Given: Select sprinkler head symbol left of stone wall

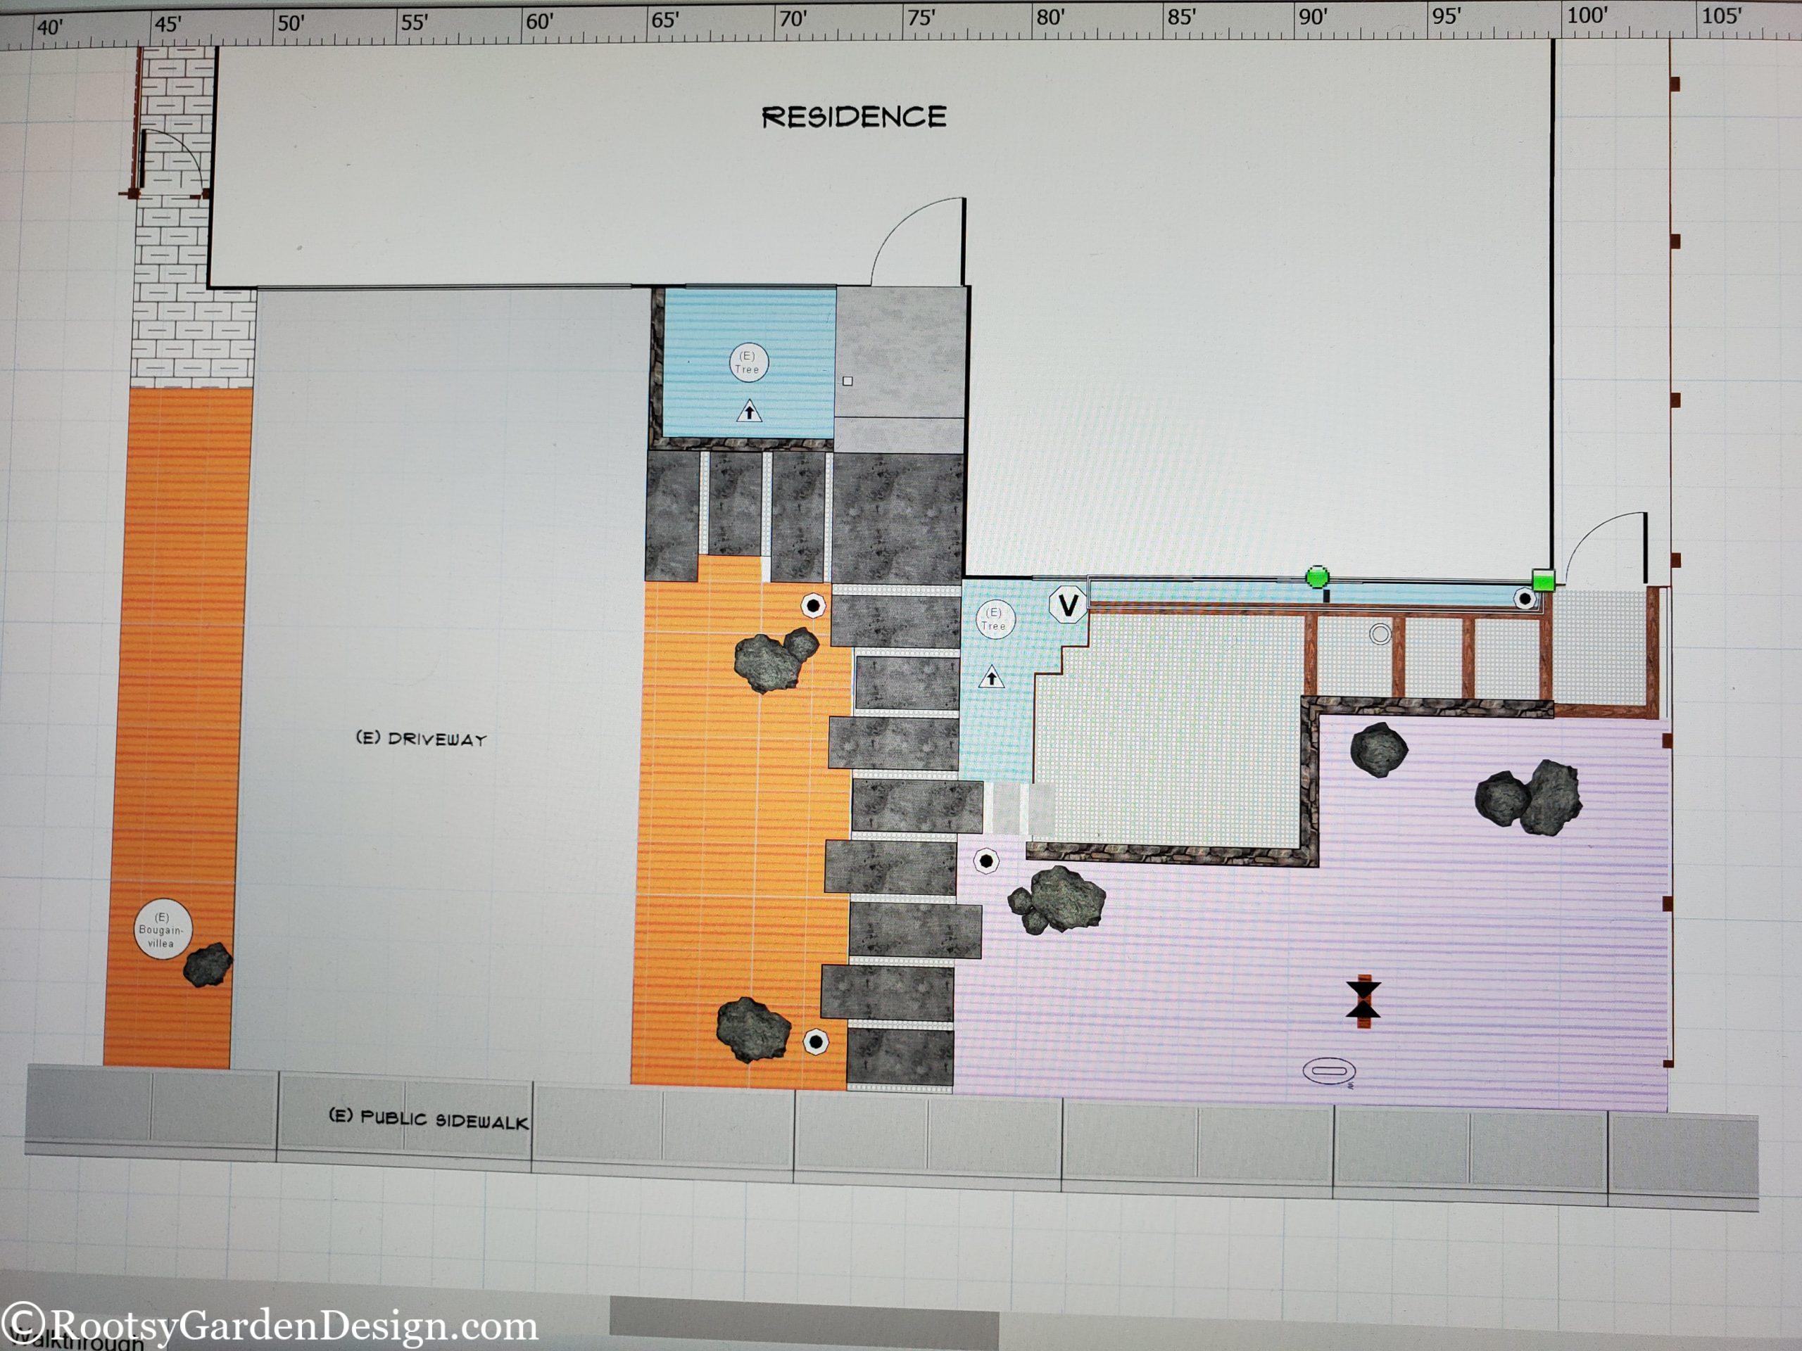Looking at the screenshot, I should tap(987, 860).
